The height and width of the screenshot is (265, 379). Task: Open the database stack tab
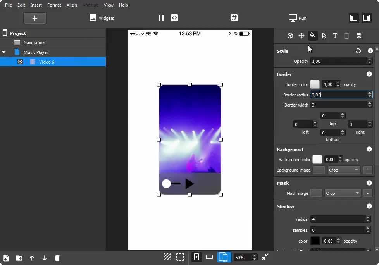click(x=359, y=36)
